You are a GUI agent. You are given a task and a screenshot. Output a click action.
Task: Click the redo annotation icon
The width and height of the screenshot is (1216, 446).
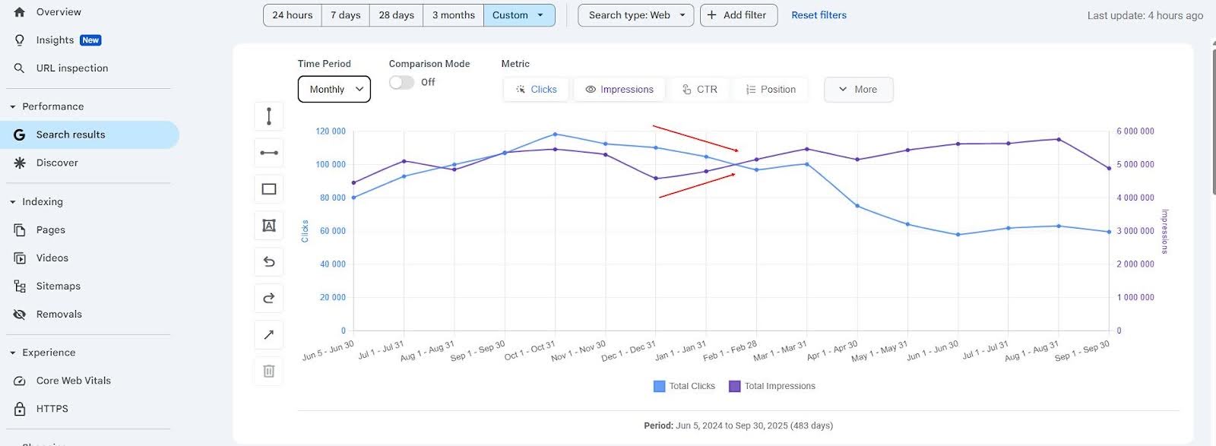point(268,299)
